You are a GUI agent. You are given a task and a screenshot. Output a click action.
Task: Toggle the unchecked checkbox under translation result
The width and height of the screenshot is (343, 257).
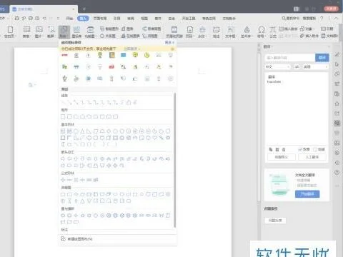coord(315,149)
